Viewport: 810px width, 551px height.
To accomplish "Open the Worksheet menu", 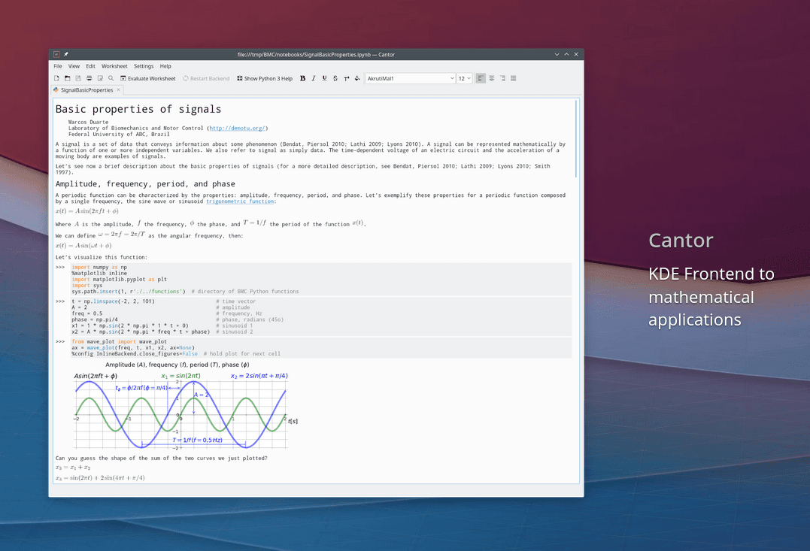I will click(114, 66).
